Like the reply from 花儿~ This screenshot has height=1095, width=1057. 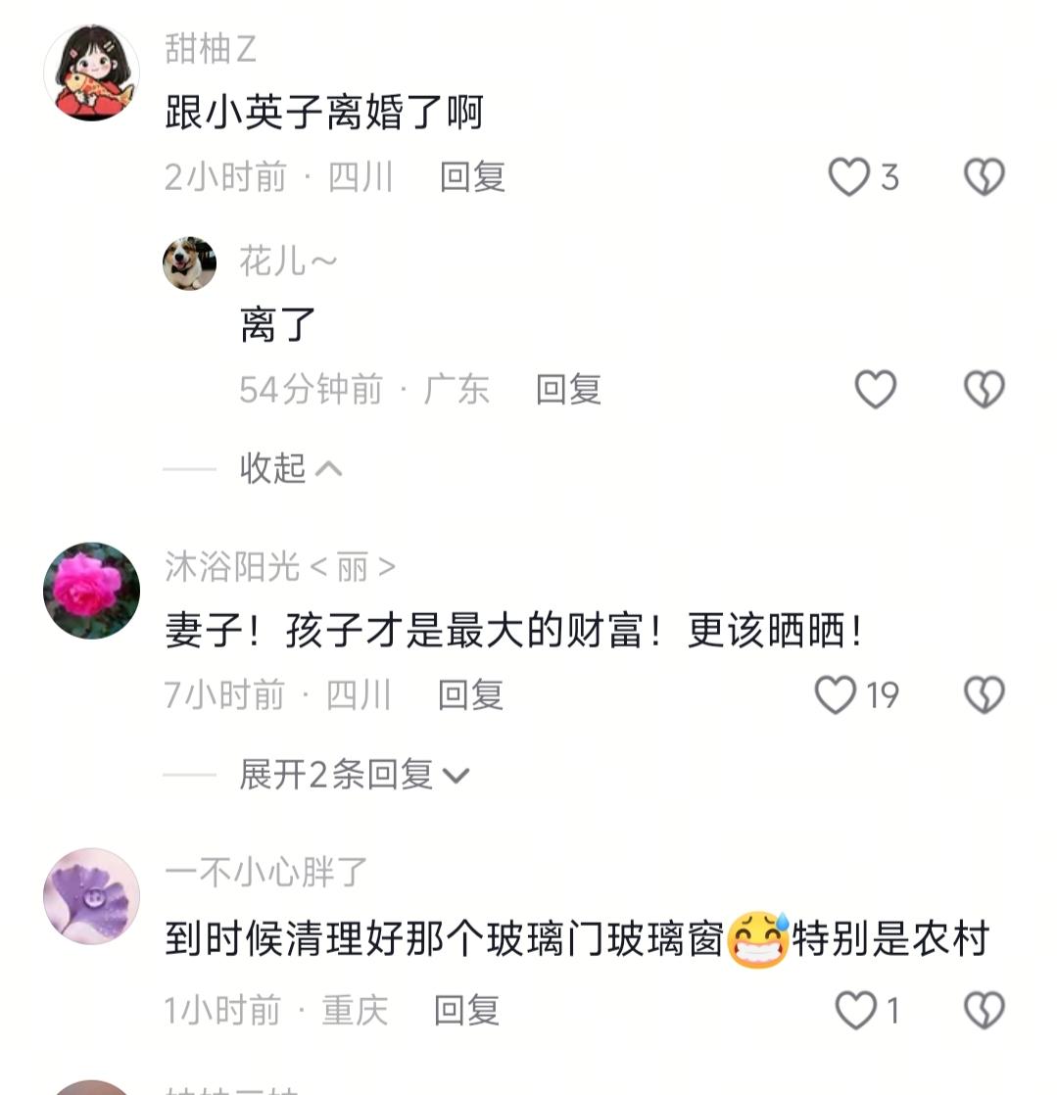pos(876,389)
